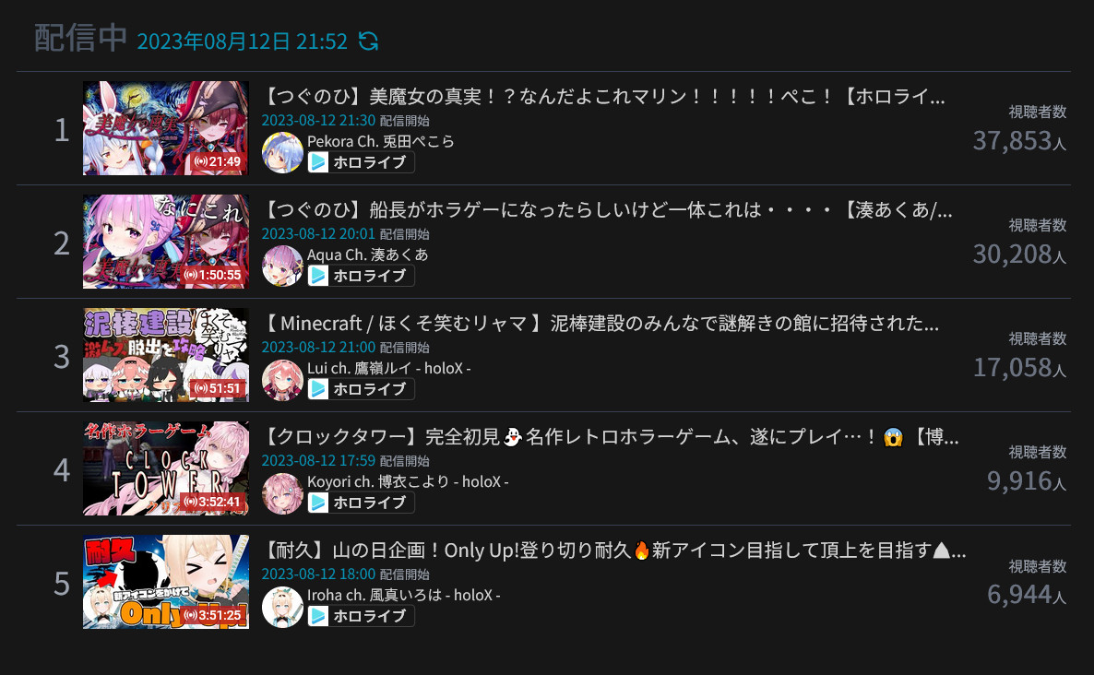Screen dimensions: 1094x675
Task: Open the 【クロックタワー】完全初見 stream title
Action: pyautogui.click(x=612, y=437)
